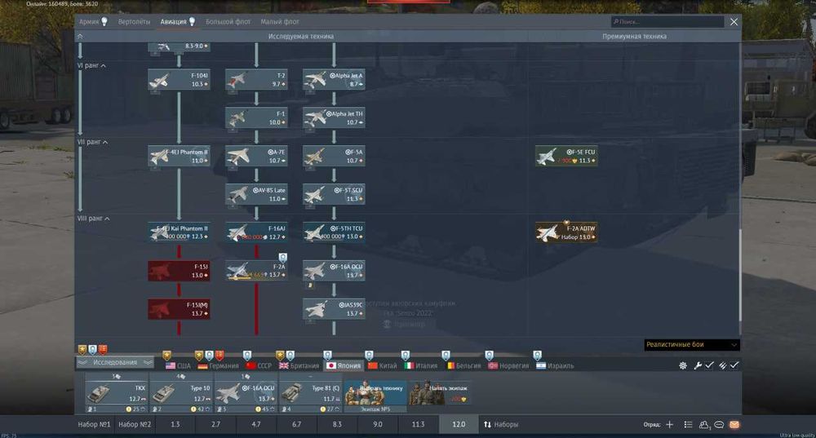Click the wrench repair icon
Viewport: 816px width, 438px height.
pos(698,365)
